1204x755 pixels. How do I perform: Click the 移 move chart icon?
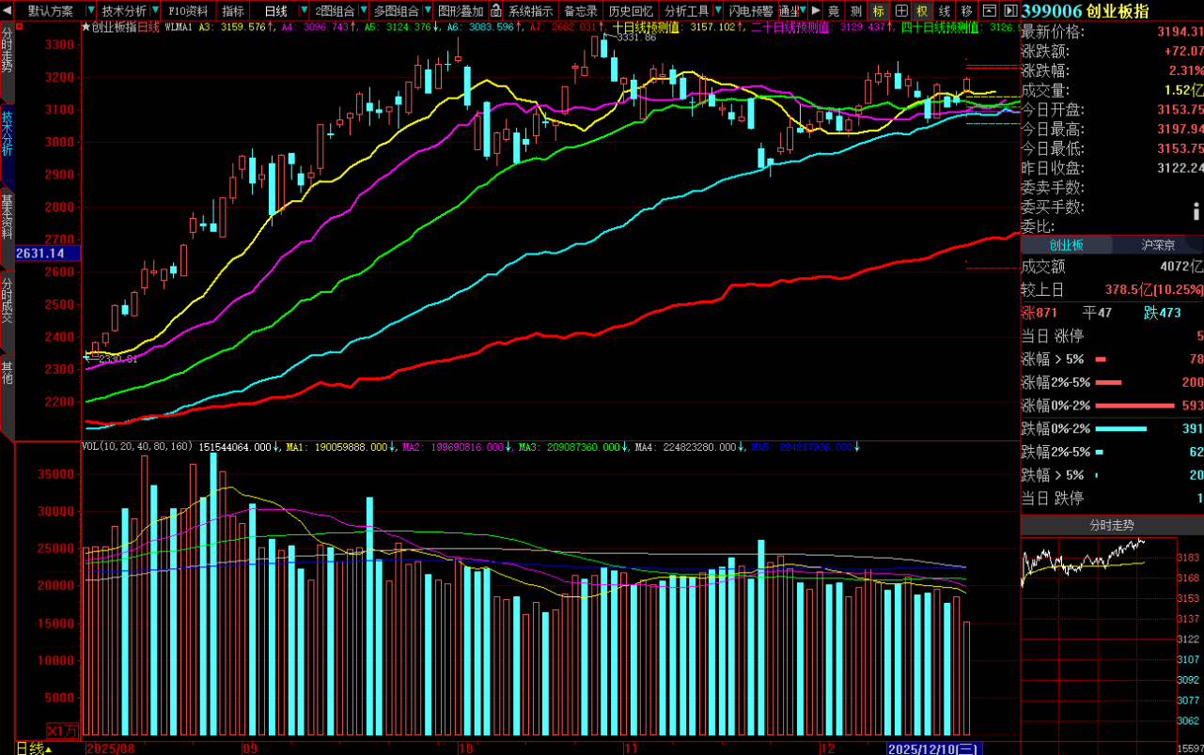pyautogui.click(x=966, y=11)
